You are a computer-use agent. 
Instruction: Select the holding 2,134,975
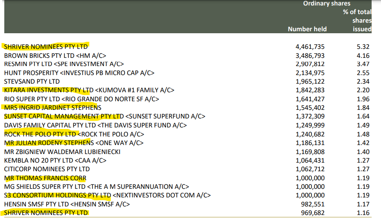(310, 73)
